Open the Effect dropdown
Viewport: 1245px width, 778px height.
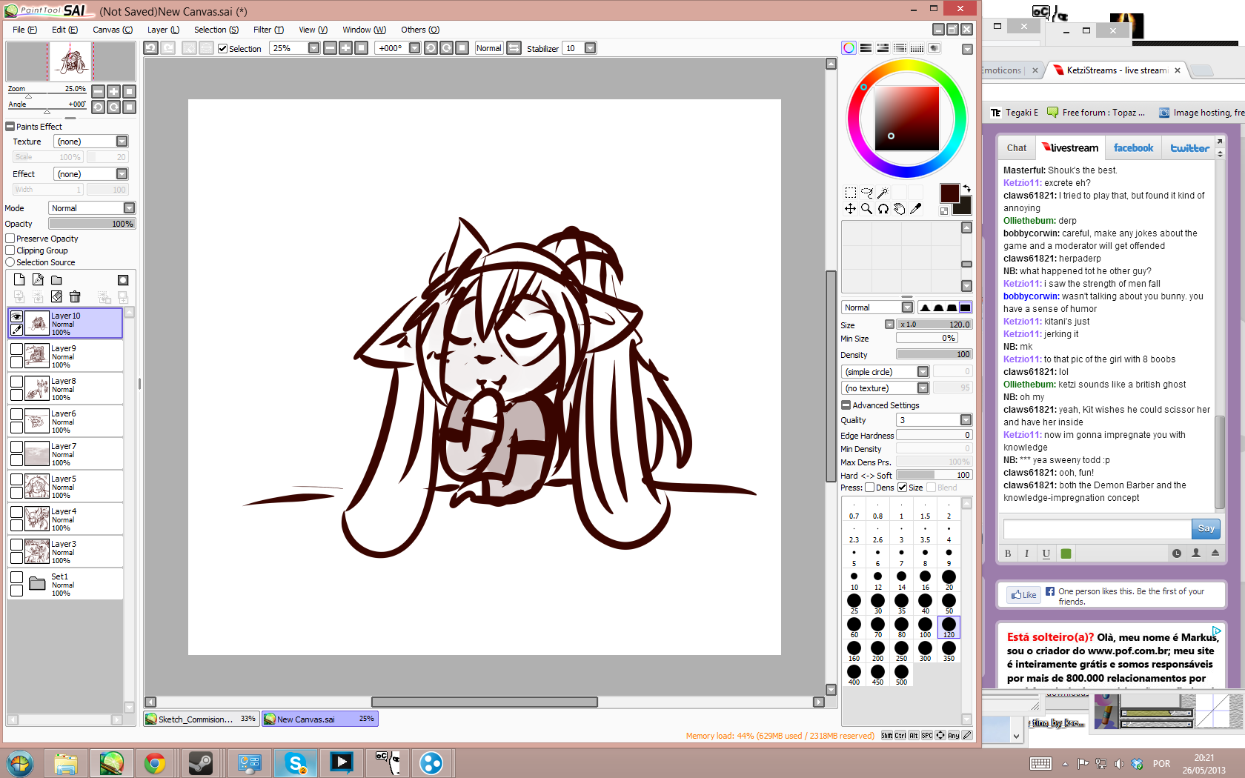point(90,174)
